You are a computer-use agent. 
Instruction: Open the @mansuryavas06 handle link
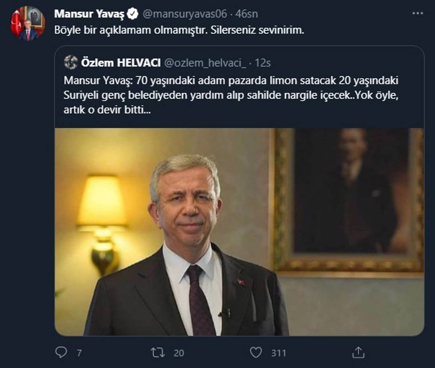coord(185,14)
